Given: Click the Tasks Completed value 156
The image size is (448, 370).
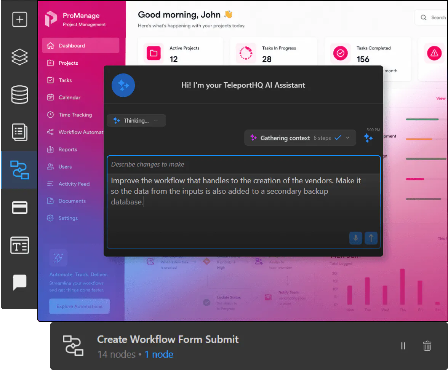Looking at the screenshot, I should coord(363,59).
